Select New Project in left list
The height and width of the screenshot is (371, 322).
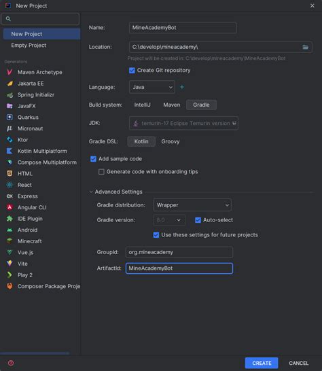(41, 34)
